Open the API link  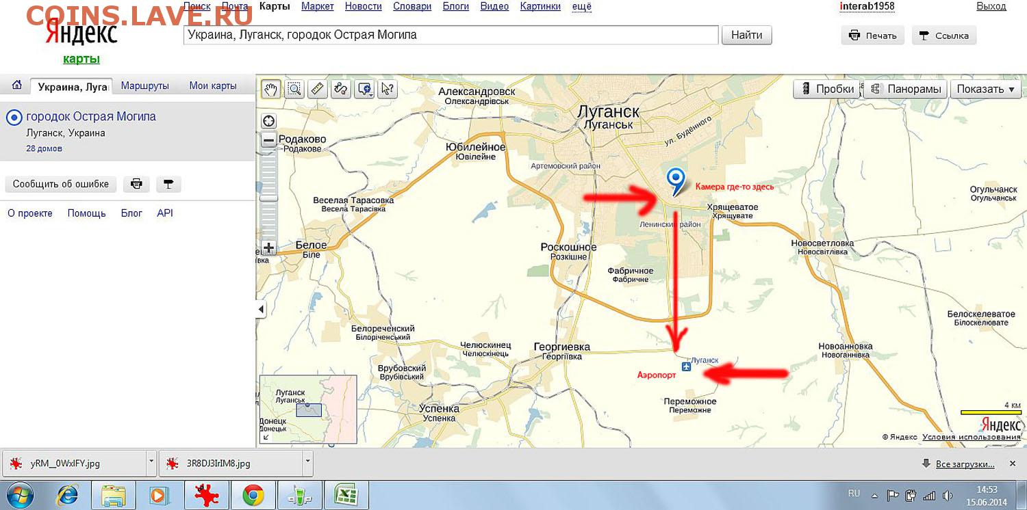tap(165, 213)
